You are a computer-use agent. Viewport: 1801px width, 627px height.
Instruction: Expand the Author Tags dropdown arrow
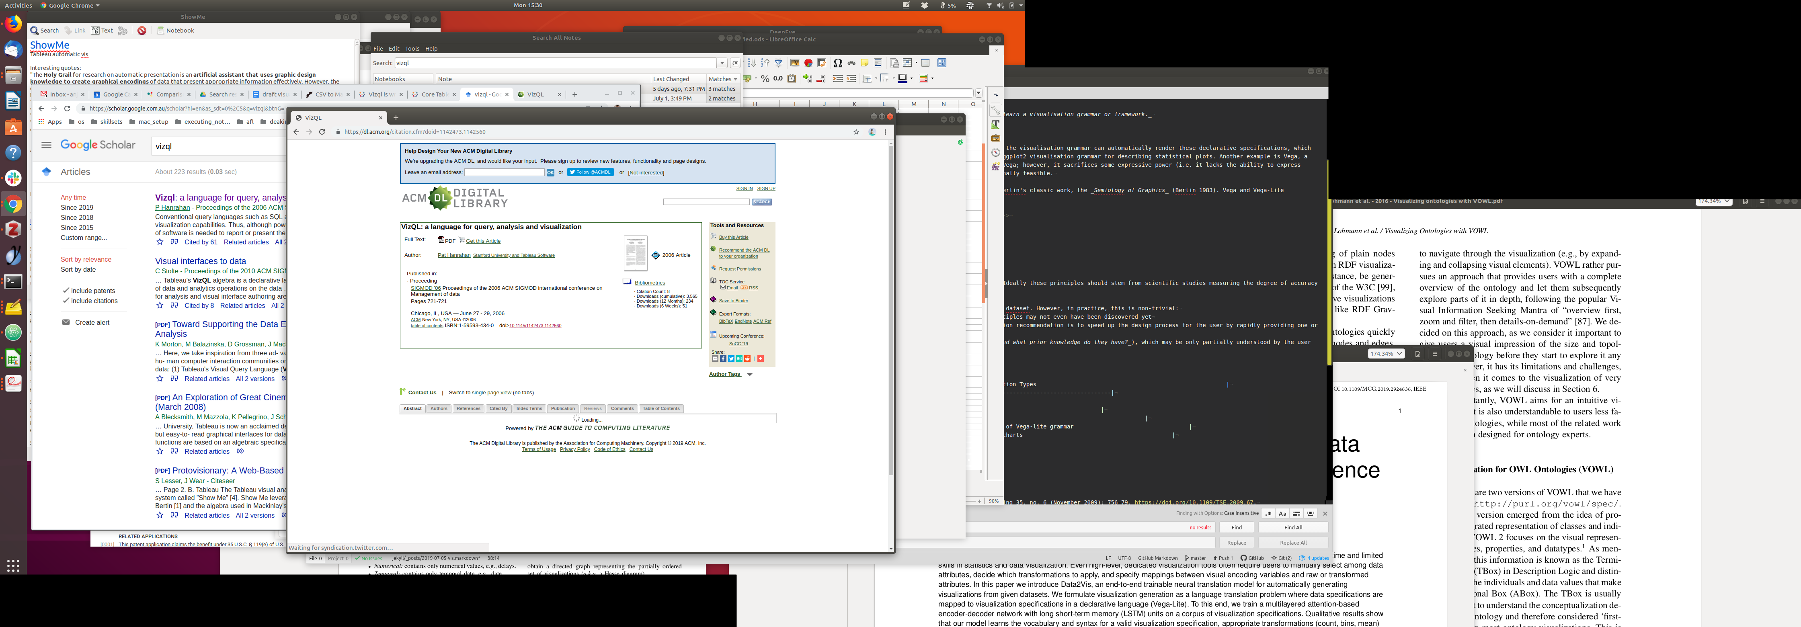(x=749, y=375)
